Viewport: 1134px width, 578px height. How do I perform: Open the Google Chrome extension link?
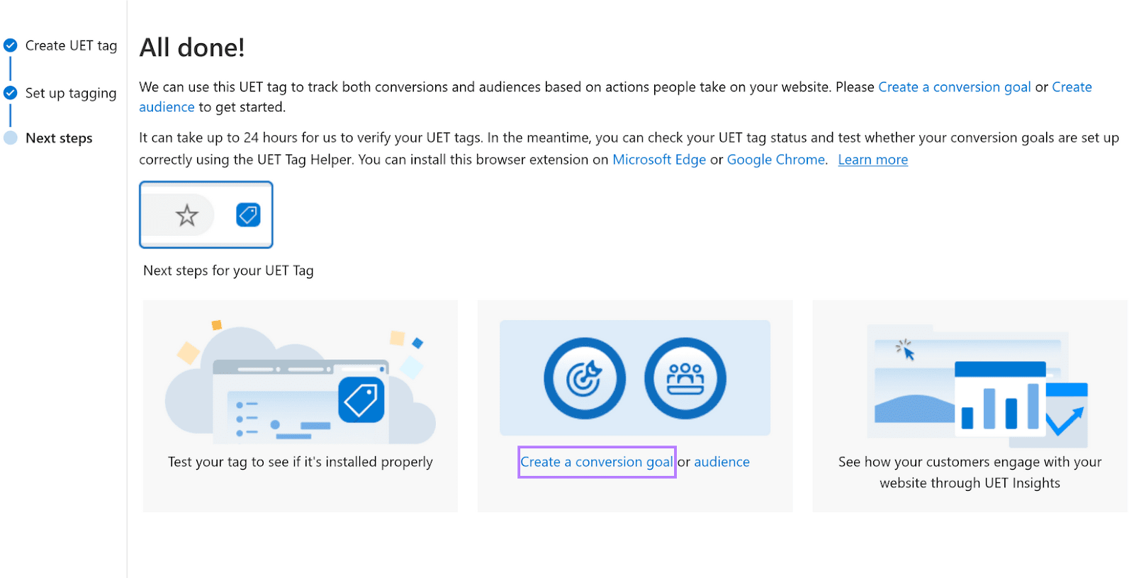pos(776,159)
